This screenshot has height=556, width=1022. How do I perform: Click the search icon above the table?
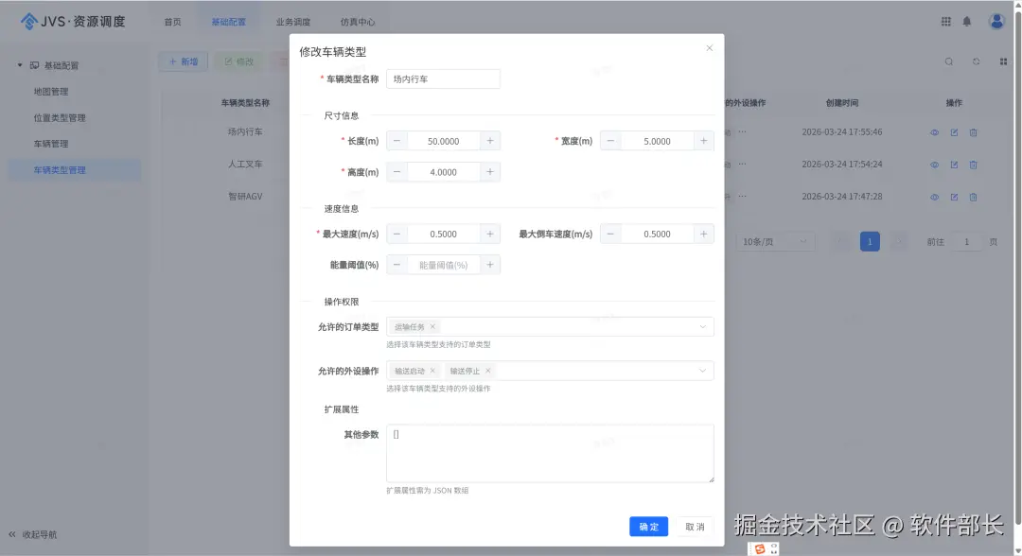[x=949, y=61]
